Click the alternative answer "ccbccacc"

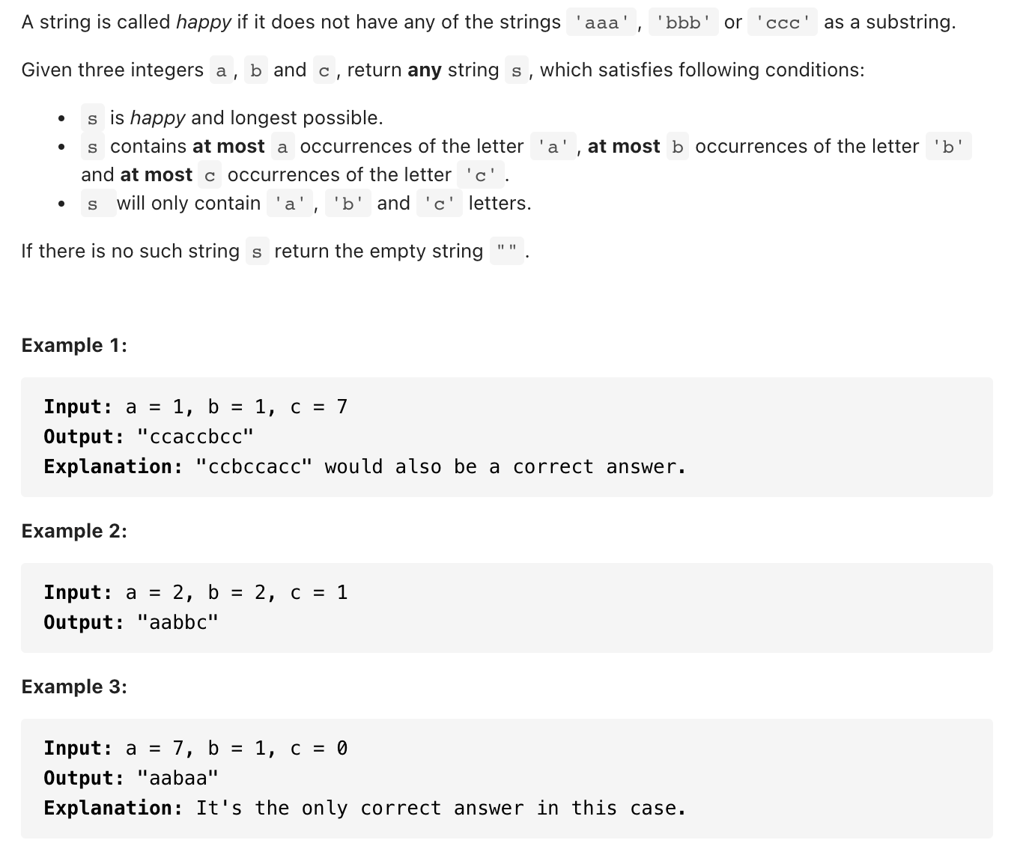tap(254, 466)
